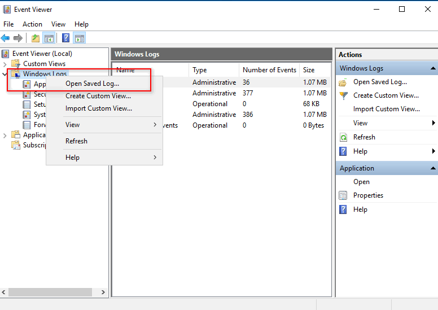Viewport: 438px width, 310px height.
Task: Click the Forward arrow toolbar icon
Action: 18,38
